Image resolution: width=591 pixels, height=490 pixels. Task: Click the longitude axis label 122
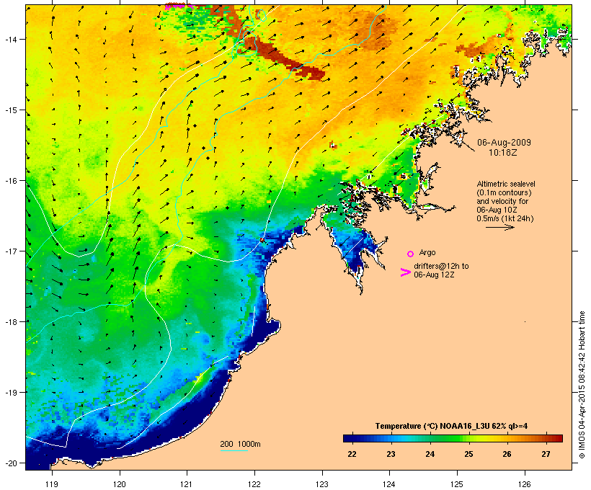pos(254,484)
